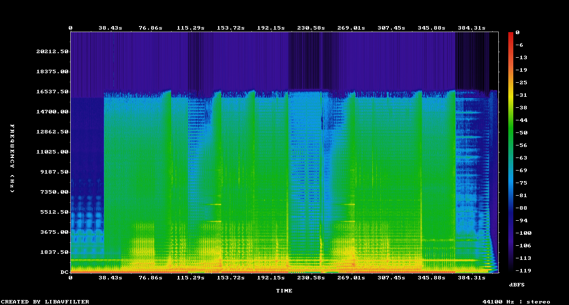Select the 115.29s marker on the top axis
The image size is (569, 305).
(190, 28)
